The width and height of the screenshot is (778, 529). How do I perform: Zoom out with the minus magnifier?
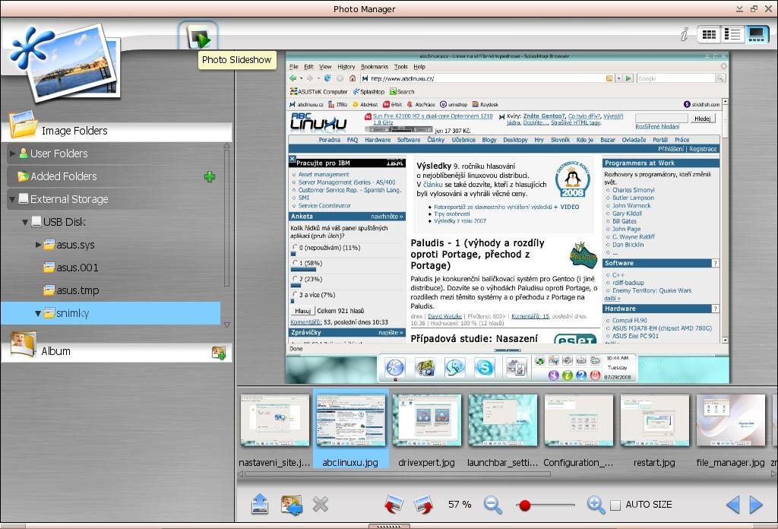click(492, 505)
